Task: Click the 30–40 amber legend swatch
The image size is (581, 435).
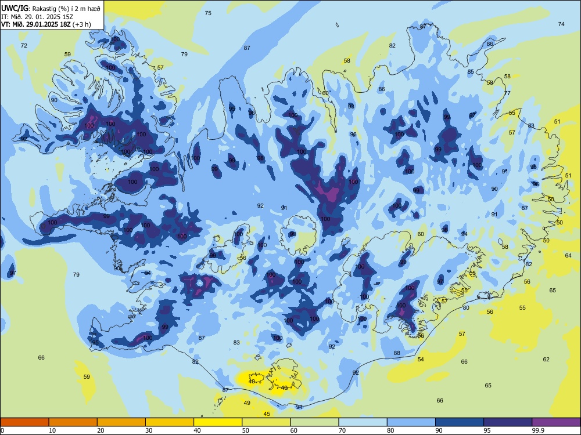Action: point(170,422)
